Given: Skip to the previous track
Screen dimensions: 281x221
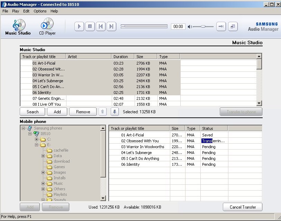Looking at the screenshot, I should pos(101,27).
